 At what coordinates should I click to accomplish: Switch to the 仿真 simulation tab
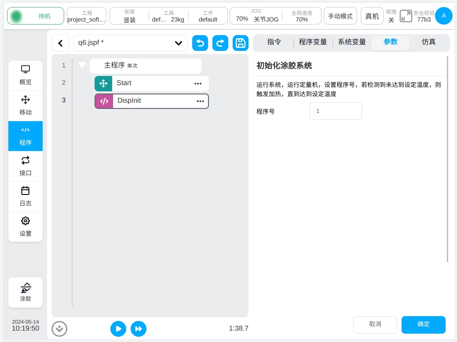(428, 42)
